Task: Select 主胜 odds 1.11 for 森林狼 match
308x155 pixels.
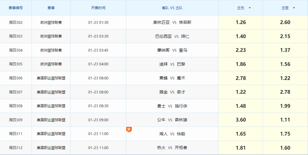Action: pyautogui.click(x=285, y=120)
